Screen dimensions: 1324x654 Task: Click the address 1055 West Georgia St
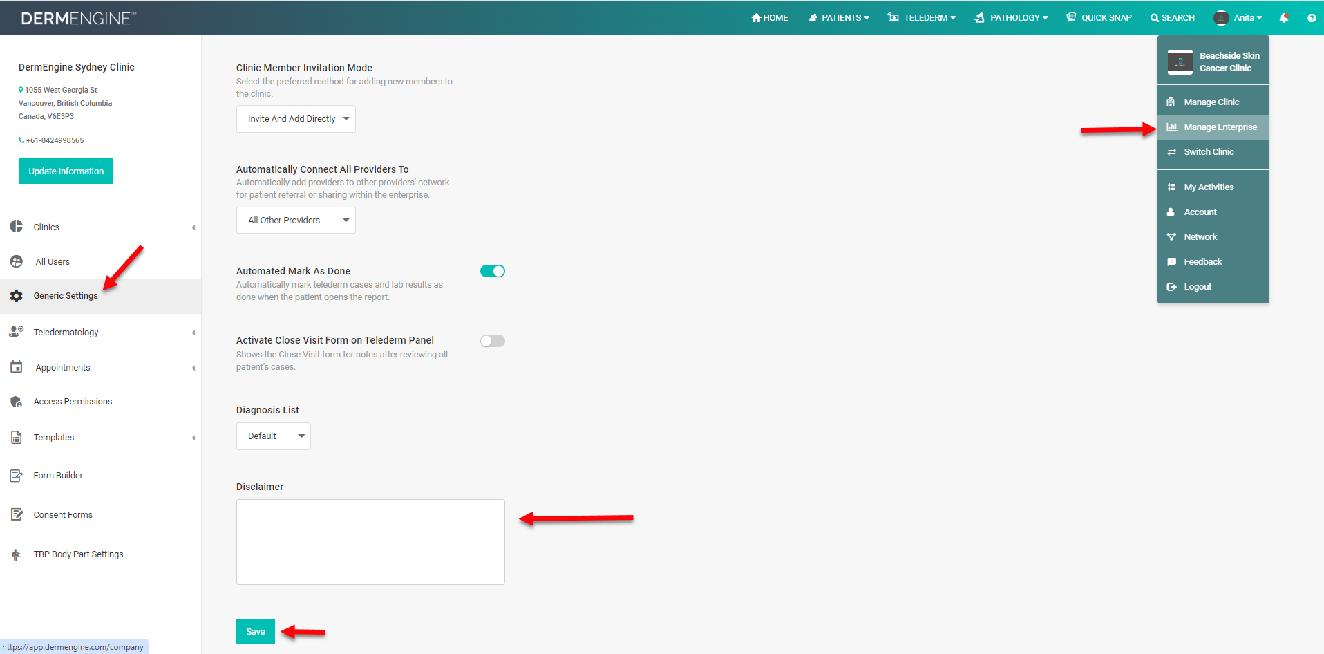point(61,90)
